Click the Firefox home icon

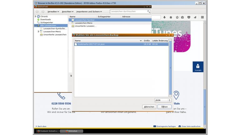[x=171, y=17]
